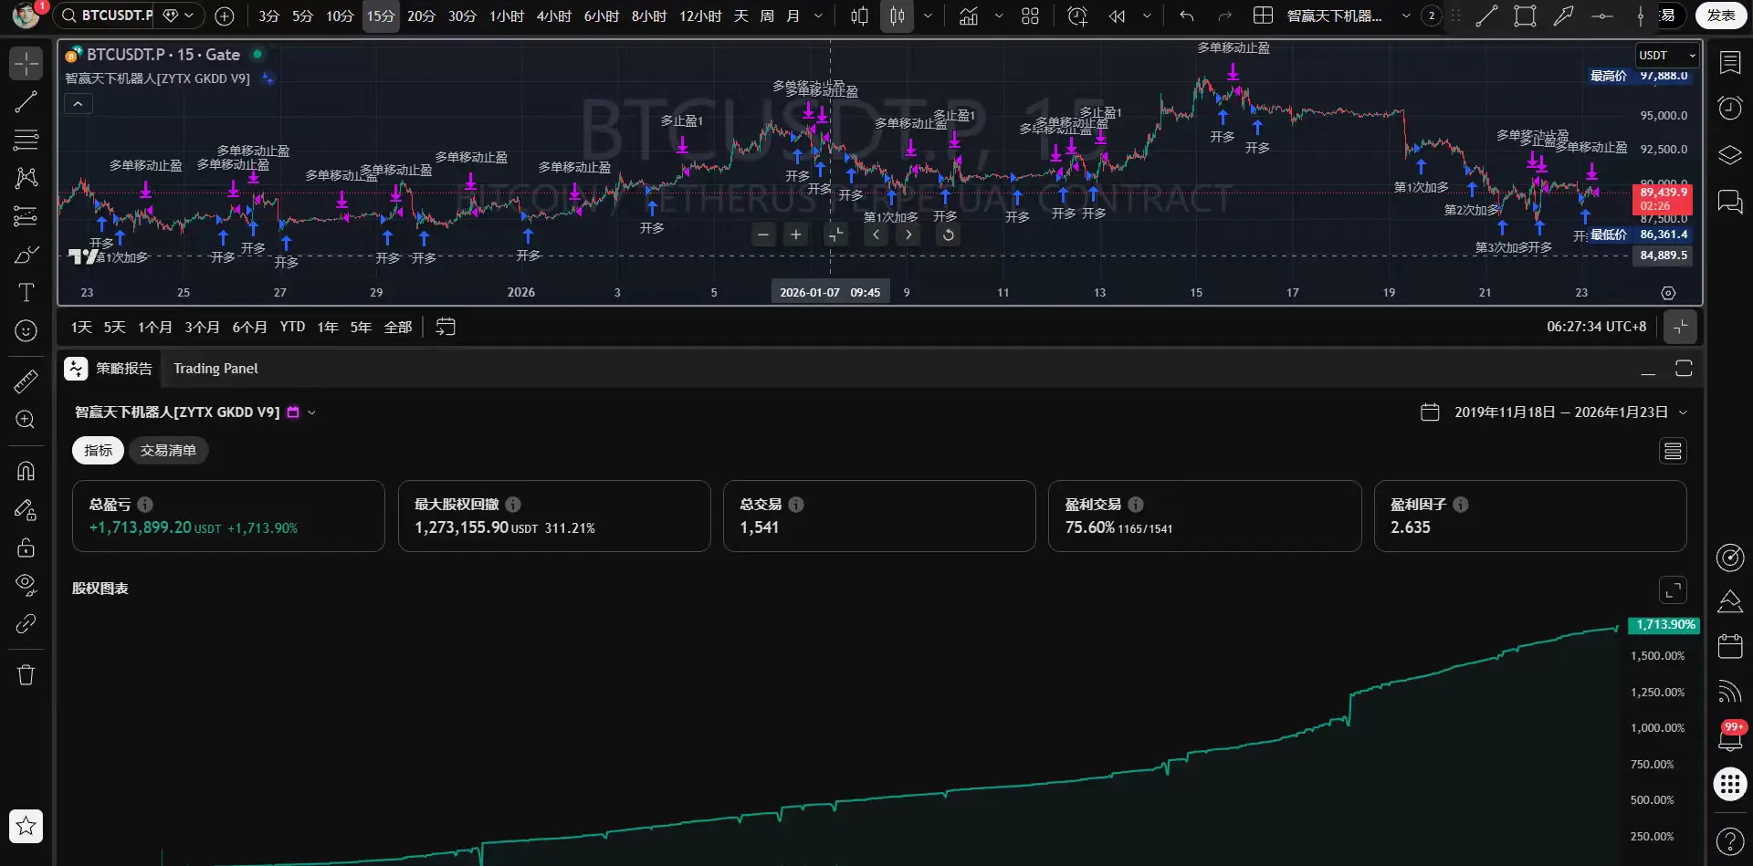Toggle lock all drawings padlock

click(26, 548)
